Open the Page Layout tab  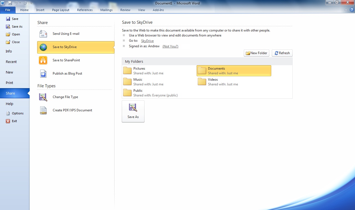[61, 10]
